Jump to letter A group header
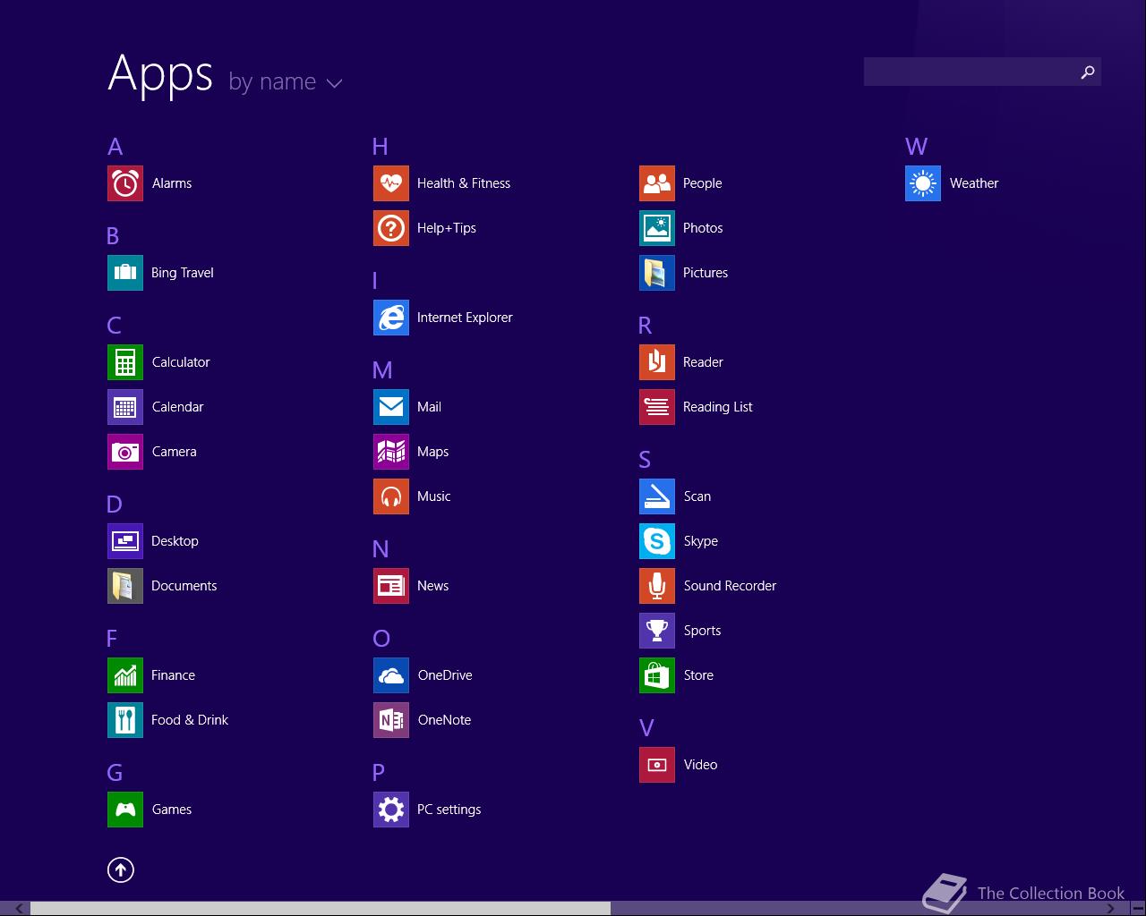1146x916 pixels. 115,147
